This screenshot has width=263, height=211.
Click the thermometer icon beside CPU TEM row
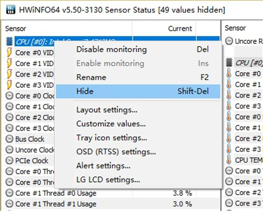(x=229, y=160)
